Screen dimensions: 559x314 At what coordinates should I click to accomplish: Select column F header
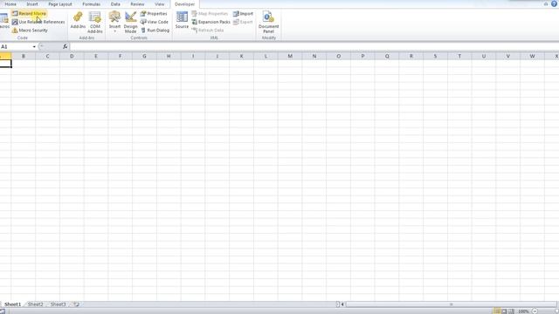[x=120, y=56]
